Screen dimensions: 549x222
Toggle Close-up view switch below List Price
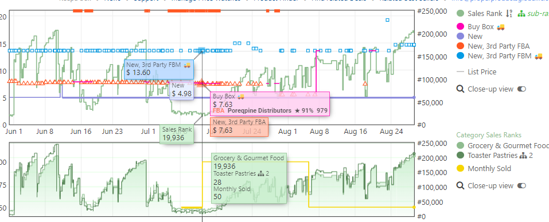[521, 89]
